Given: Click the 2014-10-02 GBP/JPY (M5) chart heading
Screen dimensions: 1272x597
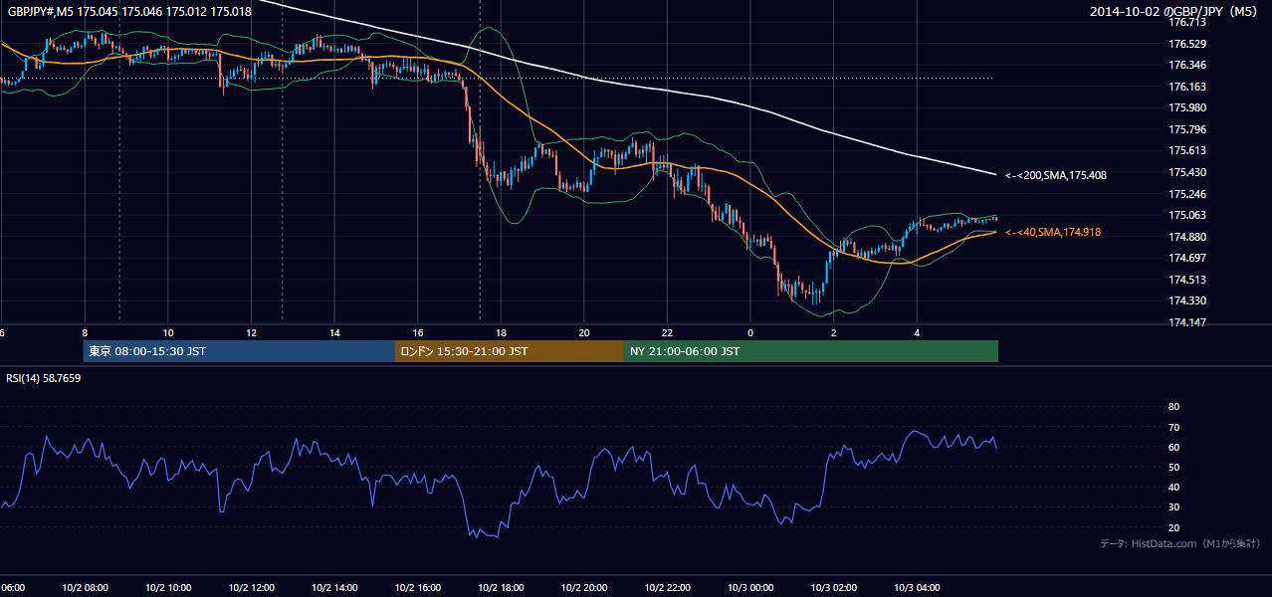Looking at the screenshot, I should [x=1174, y=12].
